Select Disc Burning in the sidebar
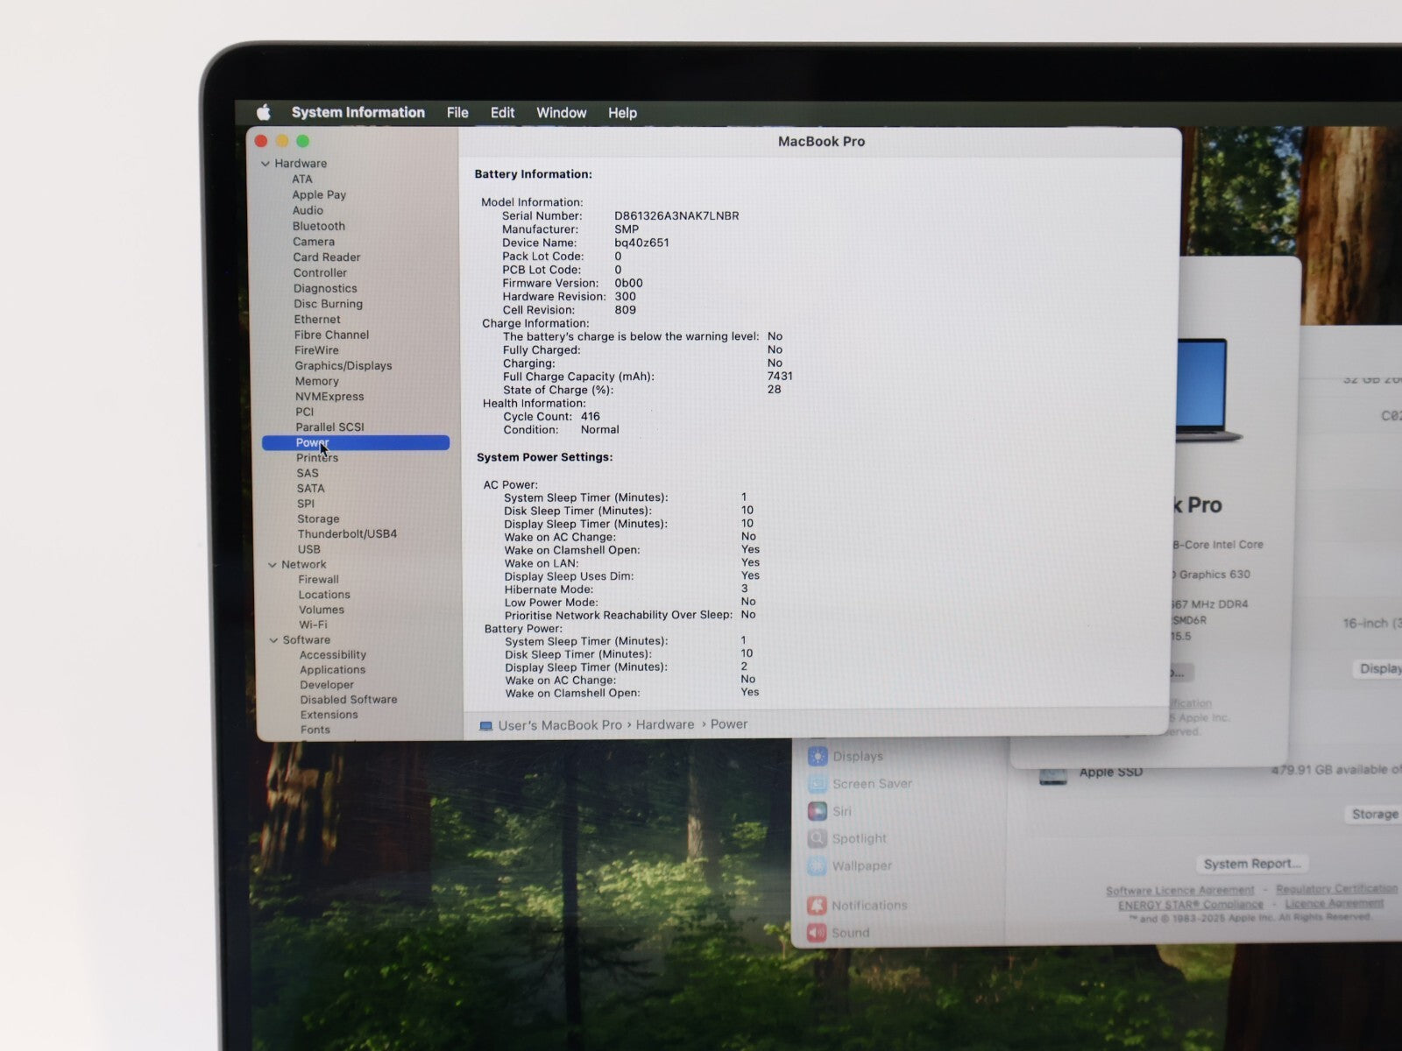1402x1051 pixels. [328, 304]
